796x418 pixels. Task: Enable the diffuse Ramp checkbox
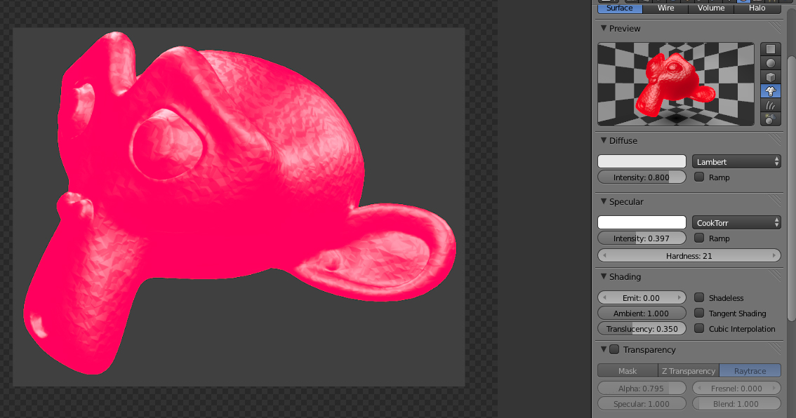(699, 177)
